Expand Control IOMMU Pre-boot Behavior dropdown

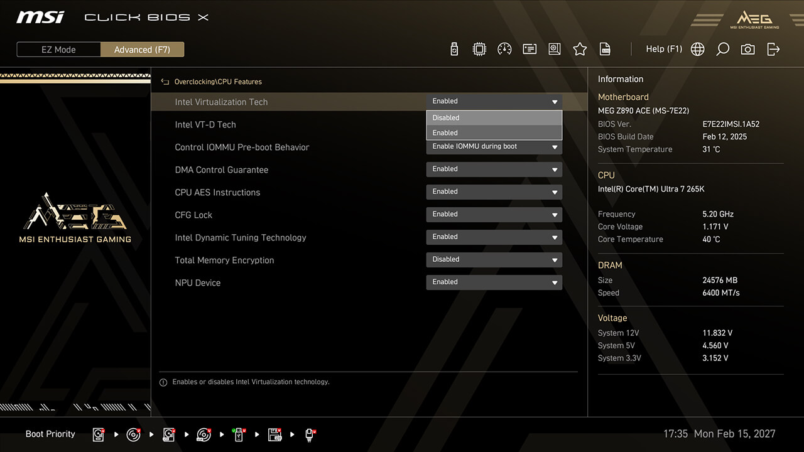[x=494, y=148]
